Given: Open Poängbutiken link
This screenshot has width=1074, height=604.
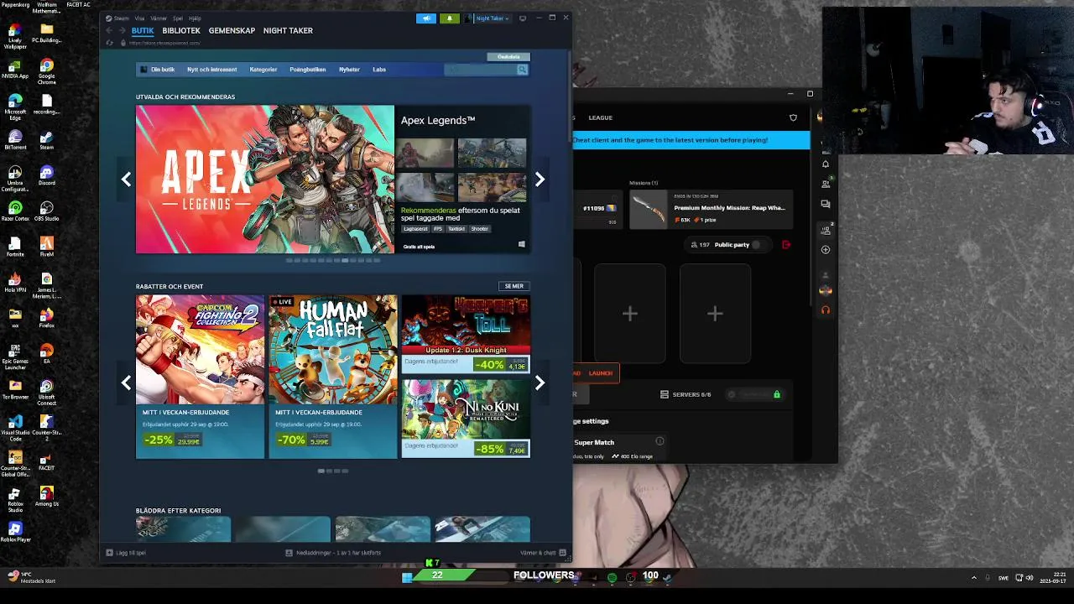Looking at the screenshot, I should 307,70.
